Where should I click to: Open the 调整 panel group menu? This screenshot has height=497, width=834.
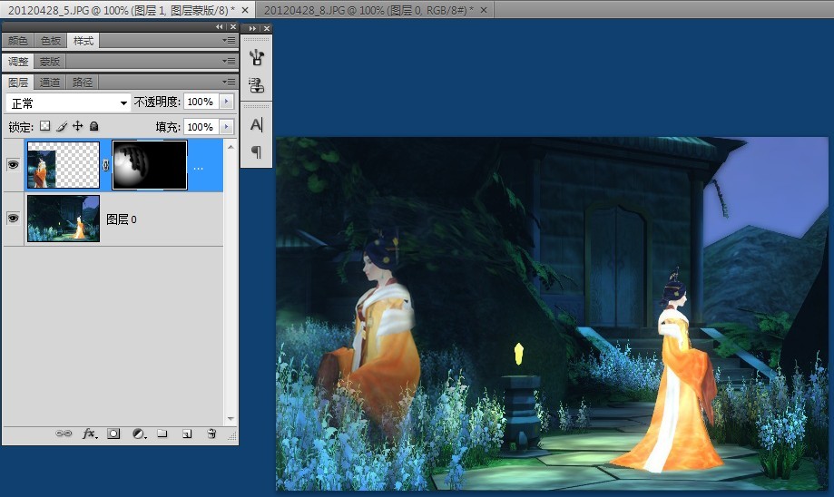pyautogui.click(x=230, y=61)
